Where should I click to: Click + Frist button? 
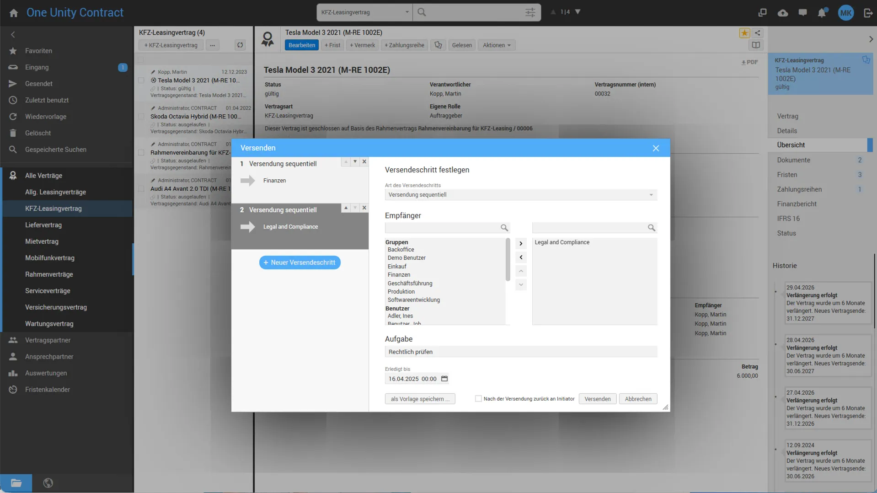point(332,45)
